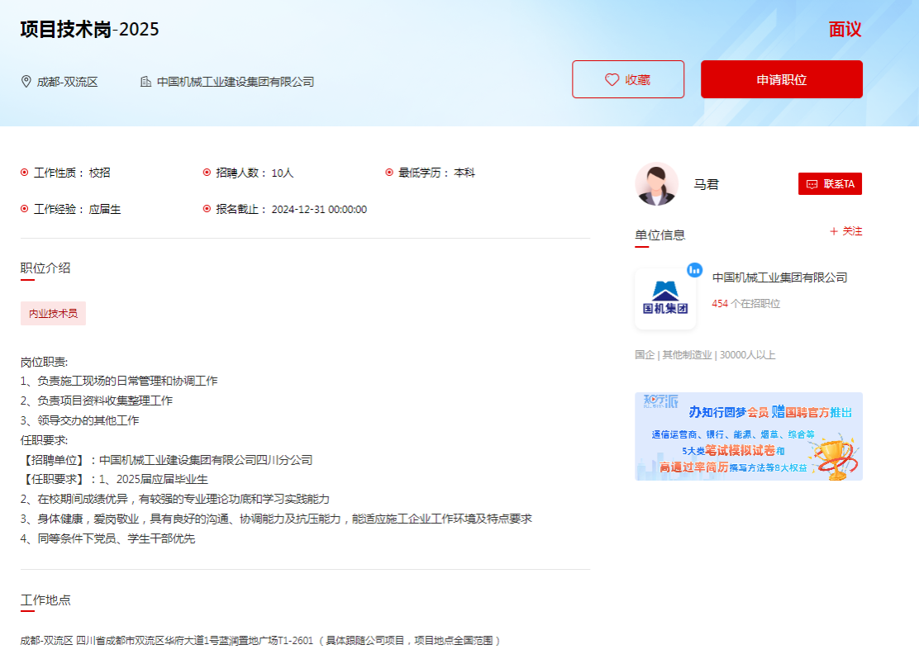This screenshot has width=919, height=659.
Task: Apply using the 申请职位 button
Action: tap(781, 79)
